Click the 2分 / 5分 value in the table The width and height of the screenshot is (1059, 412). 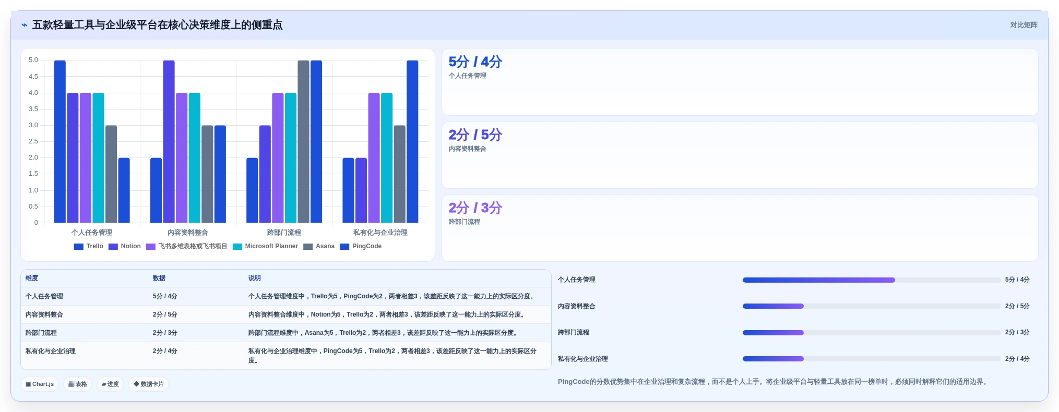(165, 315)
